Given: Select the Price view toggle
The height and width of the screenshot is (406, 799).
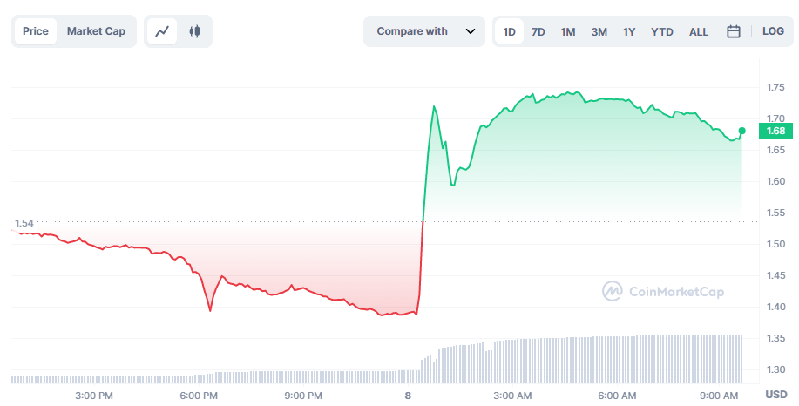Looking at the screenshot, I should point(36,31).
